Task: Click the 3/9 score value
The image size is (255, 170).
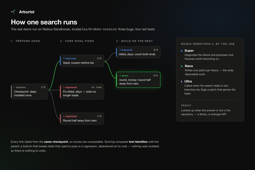Action: click(99, 116)
